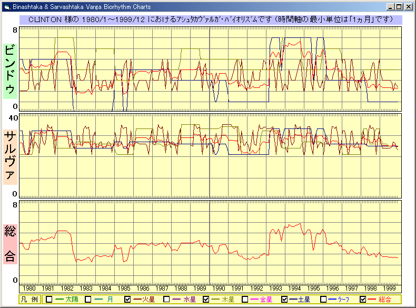416x308 pixels.
Task: Close the Biorhythm Charts window
Action: pos(408,7)
